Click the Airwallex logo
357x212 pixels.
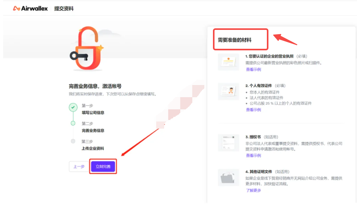(31, 8)
